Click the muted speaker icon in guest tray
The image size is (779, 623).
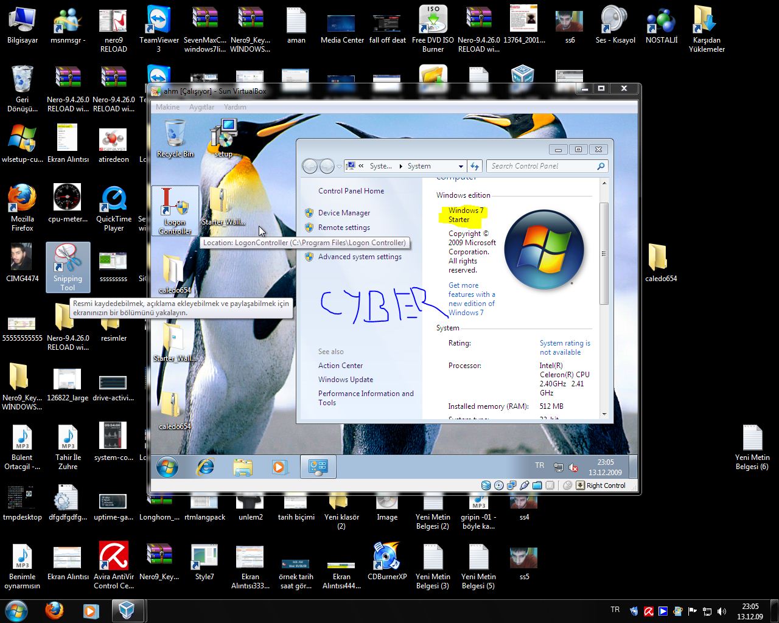[573, 467]
